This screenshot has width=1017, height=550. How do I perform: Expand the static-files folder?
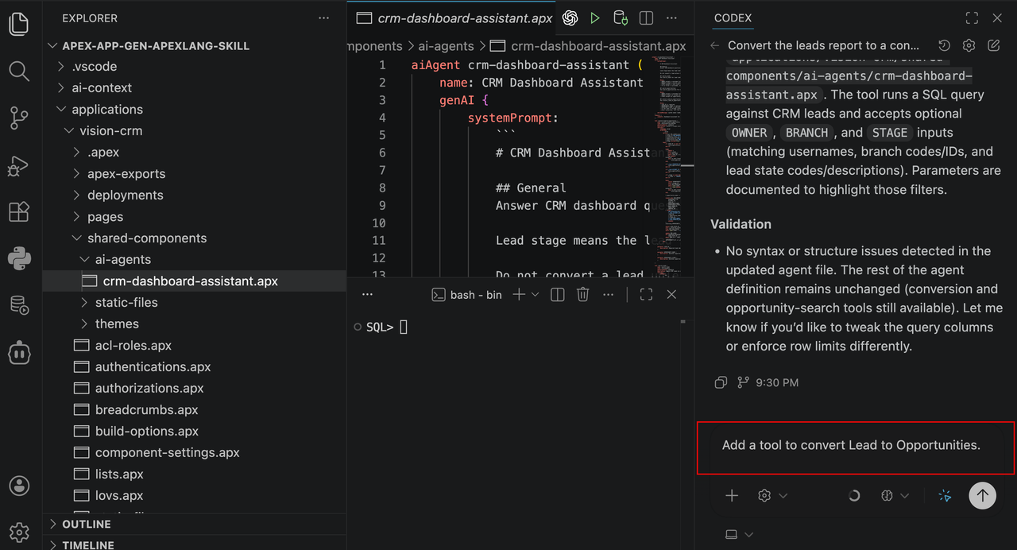[126, 303]
